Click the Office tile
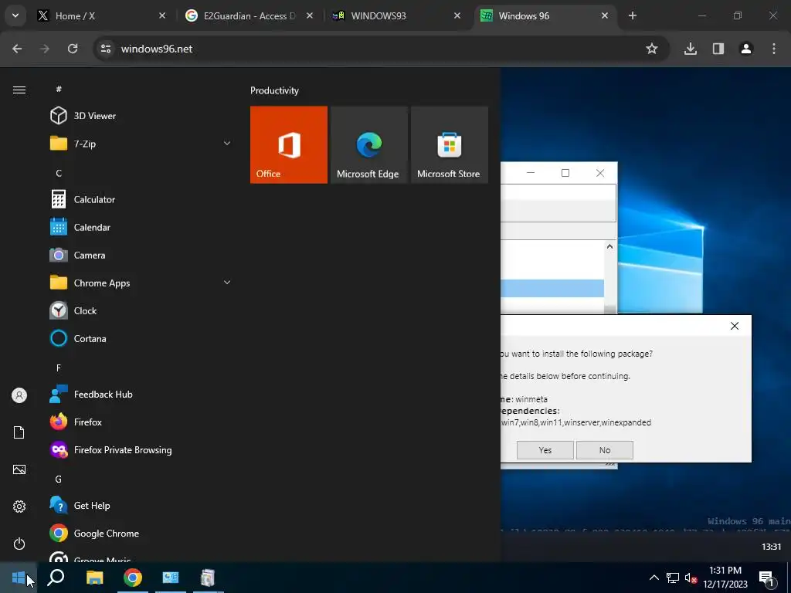 289,144
